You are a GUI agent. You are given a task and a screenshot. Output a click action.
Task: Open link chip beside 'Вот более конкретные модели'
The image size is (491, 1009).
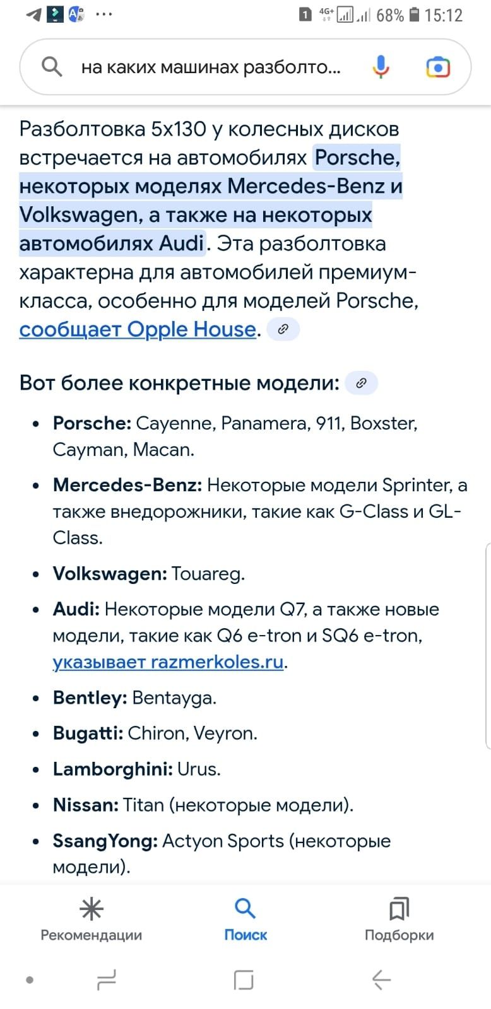(x=362, y=383)
